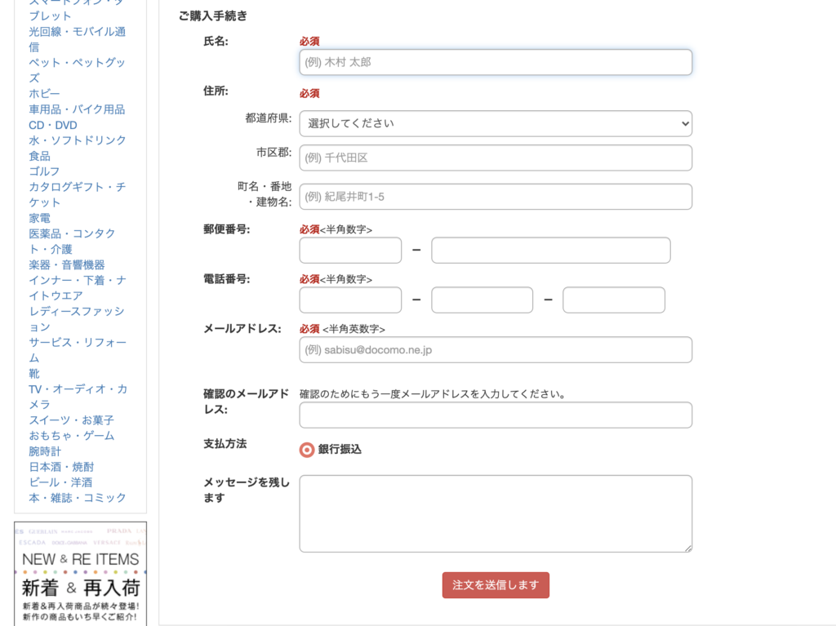
Task: Click the 注文を送信します submit button
Action: pyautogui.click(x=496, y=585)
